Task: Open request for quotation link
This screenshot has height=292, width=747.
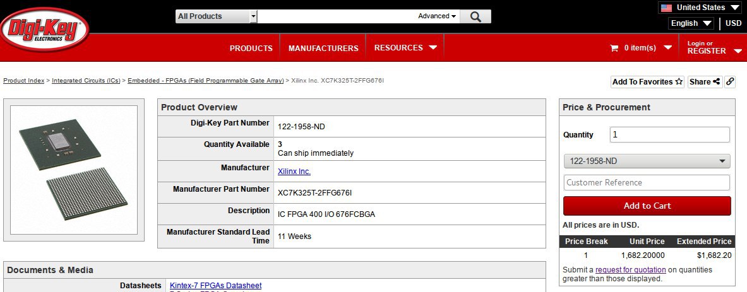Action: [630, 270]
